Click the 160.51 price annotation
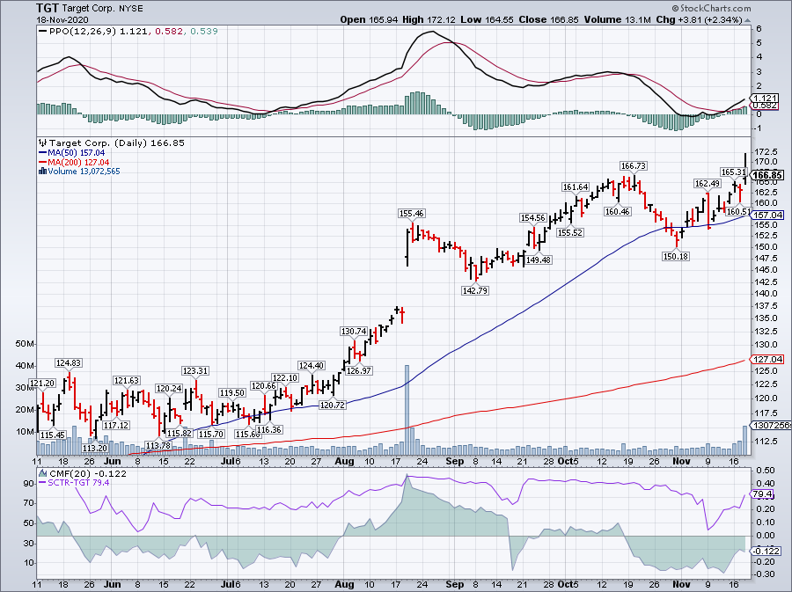This screenshot has height=592, width=792. pos(739,211)
